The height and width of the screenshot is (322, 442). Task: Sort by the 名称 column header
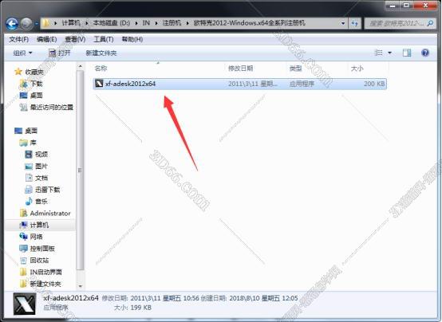(x=101, y=69)
